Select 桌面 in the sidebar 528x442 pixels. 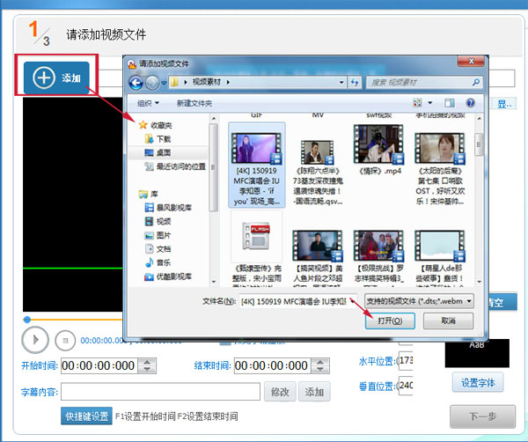click(164, 152)
